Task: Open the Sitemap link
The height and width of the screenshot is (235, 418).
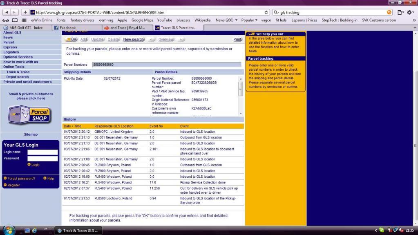Action: pos(31,134)
